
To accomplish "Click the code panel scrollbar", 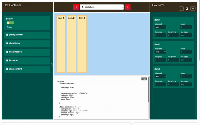I will (x=148, y=89).
